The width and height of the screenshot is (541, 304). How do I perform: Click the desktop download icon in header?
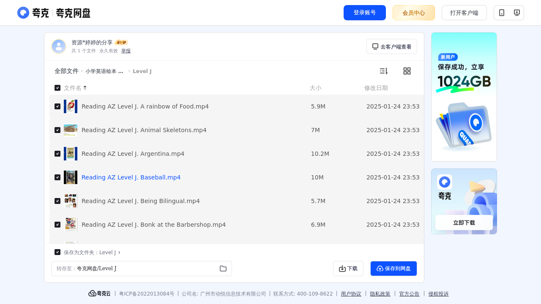click(x=516, y=13)
